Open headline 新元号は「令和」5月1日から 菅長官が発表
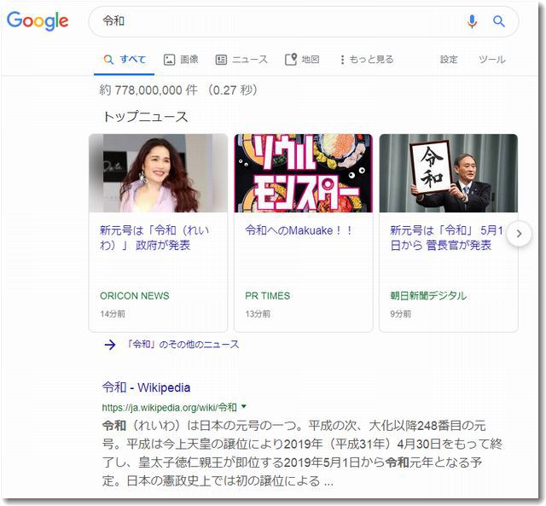546x506 pixels. point(446,238)
